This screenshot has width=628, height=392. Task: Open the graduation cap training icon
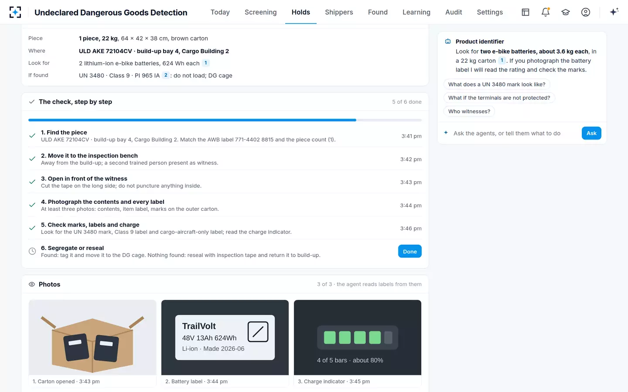(x=566, y=12)
